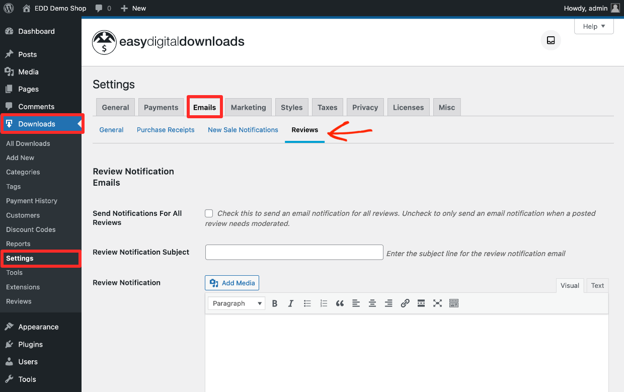The image size is (624, 392).
Task: Open the Misc settings tab
Action: point(447,107)
